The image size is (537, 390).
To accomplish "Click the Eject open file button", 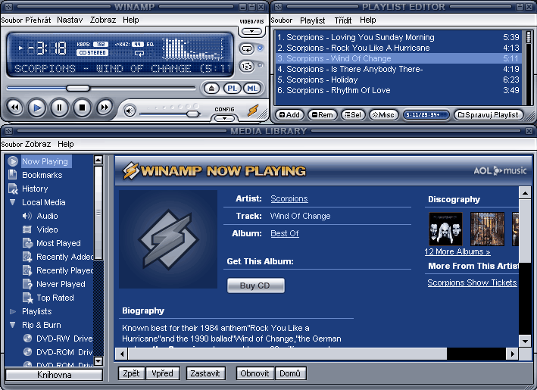I will 211,89.
